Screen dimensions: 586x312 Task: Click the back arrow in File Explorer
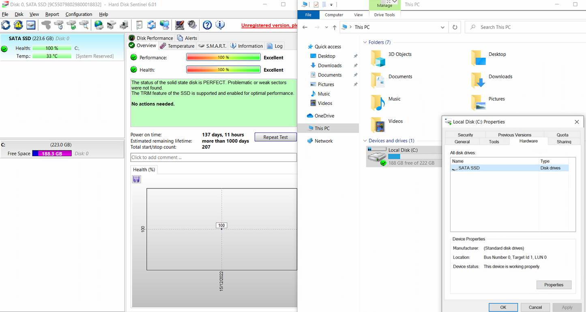[305, 27]
